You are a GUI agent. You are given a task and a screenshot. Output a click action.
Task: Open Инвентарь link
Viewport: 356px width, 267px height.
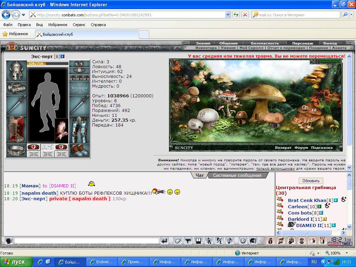pyautogui.click(x=206, y=48)
